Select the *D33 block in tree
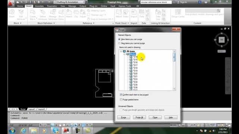Viewport: 239px width, 134px height. [135, 79]
